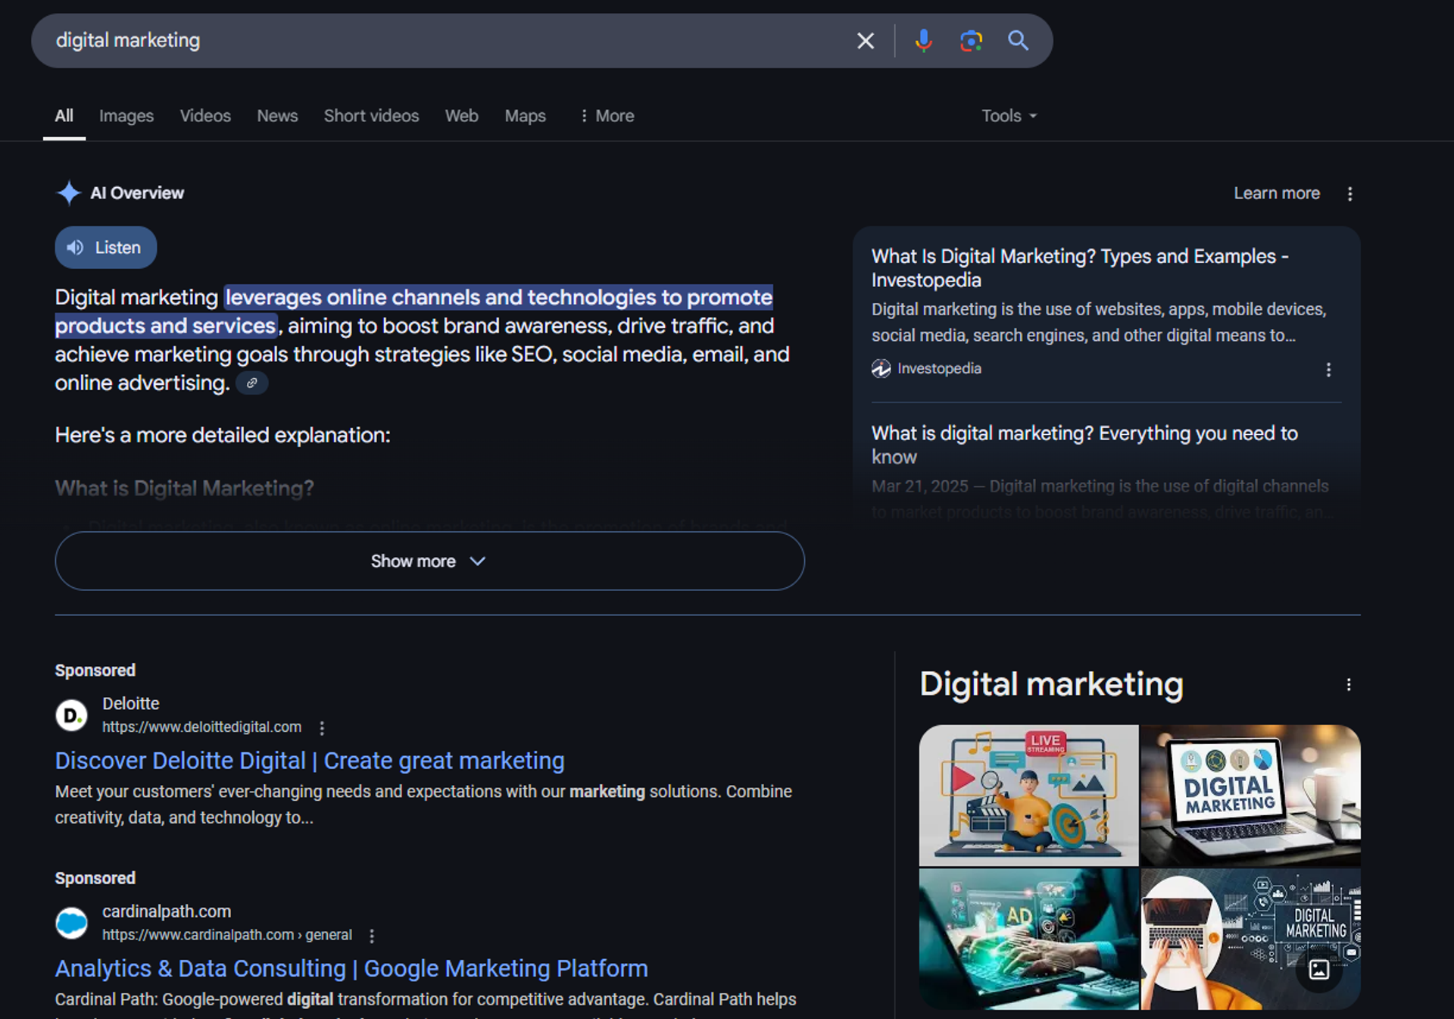Switch to the Videos tab

point(205,116)
